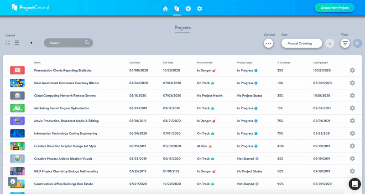Click the Cloud Computing project thumbnail

click(x=17, y=96)
